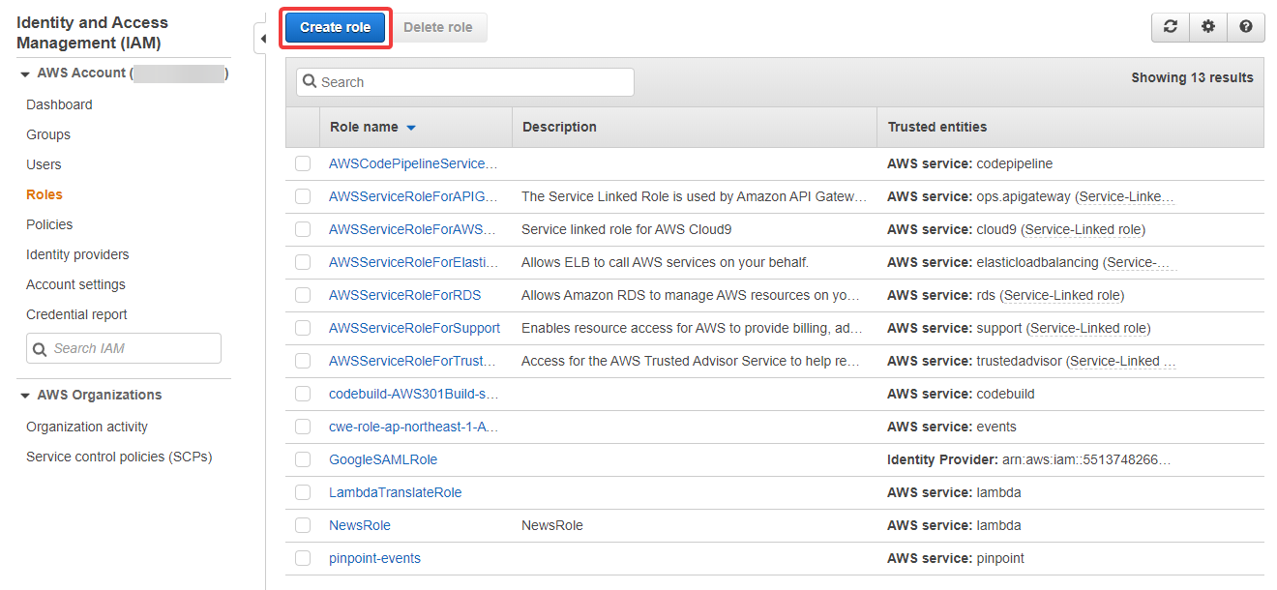Click the 'Allows ELB to call AWS services' description
The image size is (1277, 590).
click(x=665, y=262)
